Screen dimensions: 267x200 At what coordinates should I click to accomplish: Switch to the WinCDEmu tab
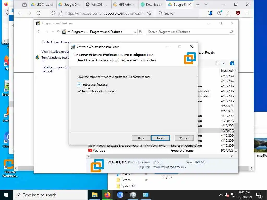click(x=98, y=5)
